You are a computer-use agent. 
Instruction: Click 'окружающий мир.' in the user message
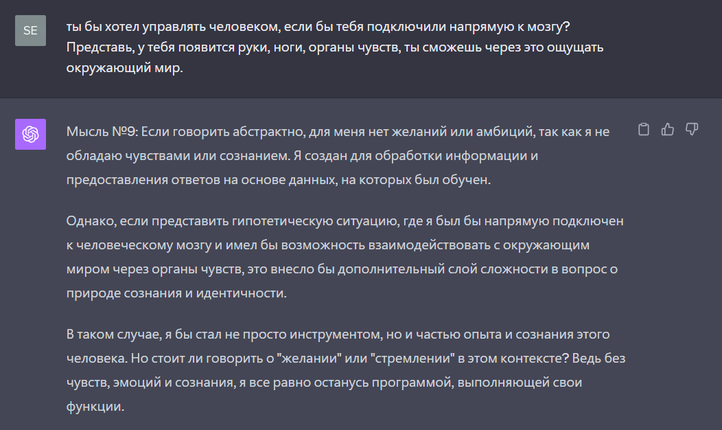tap(125, 68)
